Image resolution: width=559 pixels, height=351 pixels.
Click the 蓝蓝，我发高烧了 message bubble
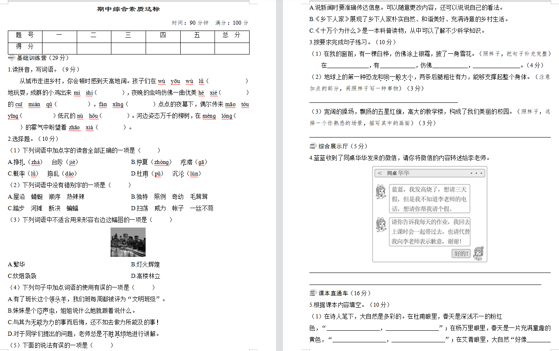tap(429, 199)
